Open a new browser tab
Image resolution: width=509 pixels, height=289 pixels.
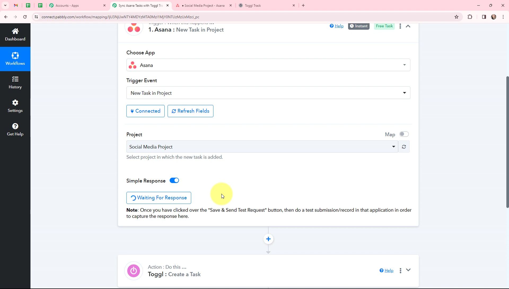pyautogui.click(x=303, y=5)
